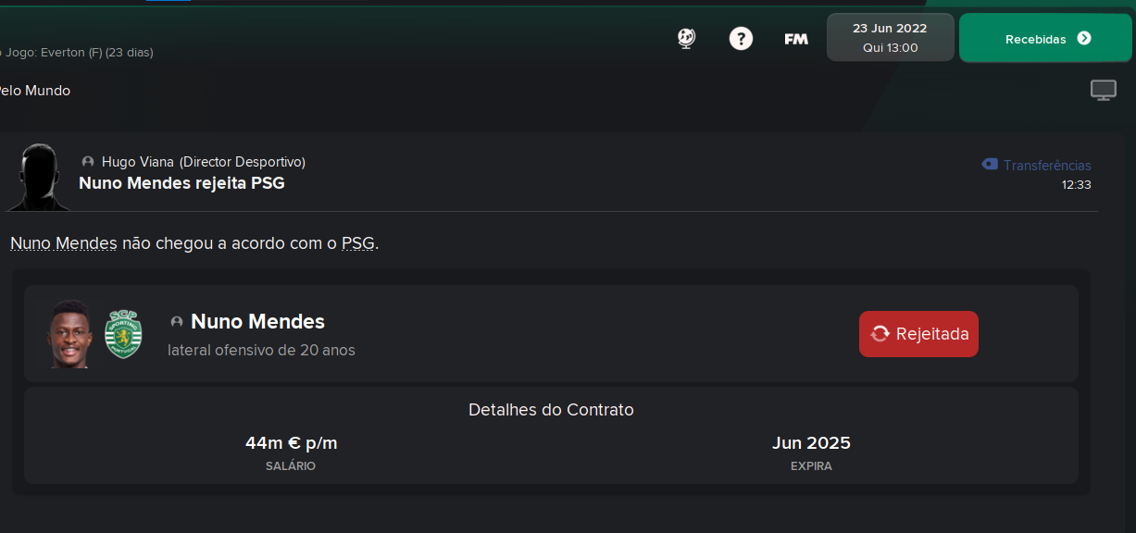Image resolution: width=1136 pixels, height=533 pixels.
Task: Click the Sporting CP club badge
Action: [123, 335]
